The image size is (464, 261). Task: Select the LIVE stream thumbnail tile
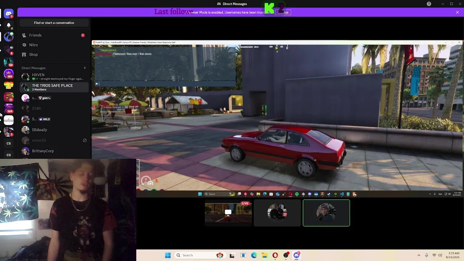(x=228, y=213)
